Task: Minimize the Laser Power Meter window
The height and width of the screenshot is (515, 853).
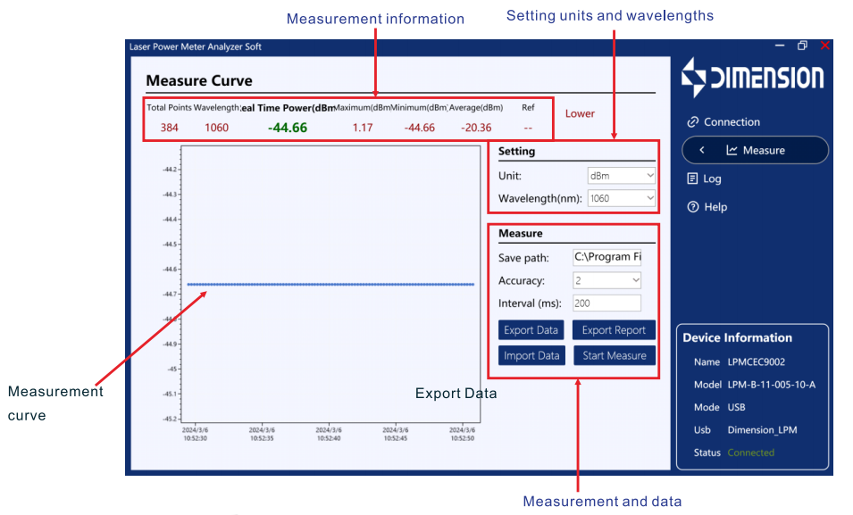Action: tap(780, 46)
